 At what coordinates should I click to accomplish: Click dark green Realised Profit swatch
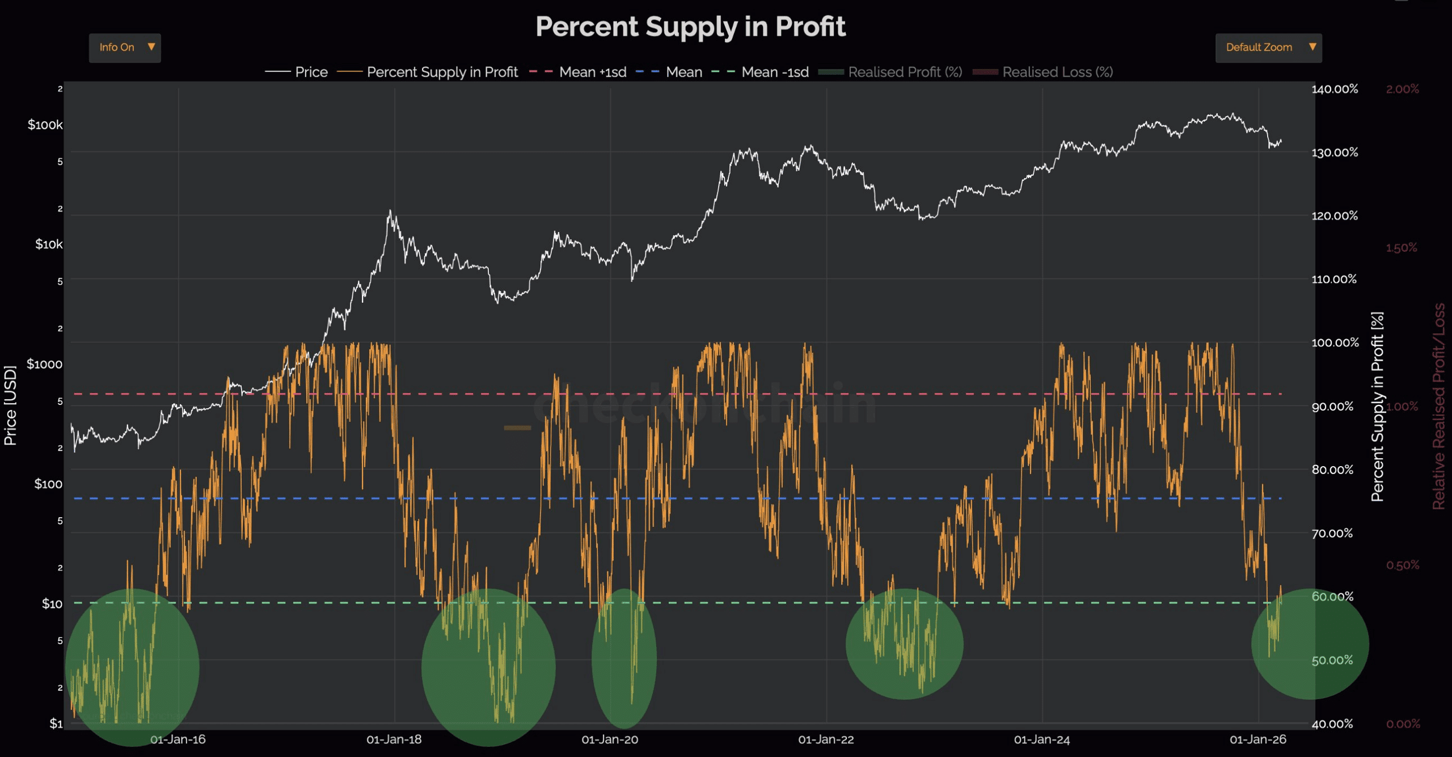click(x=831, y=72)
